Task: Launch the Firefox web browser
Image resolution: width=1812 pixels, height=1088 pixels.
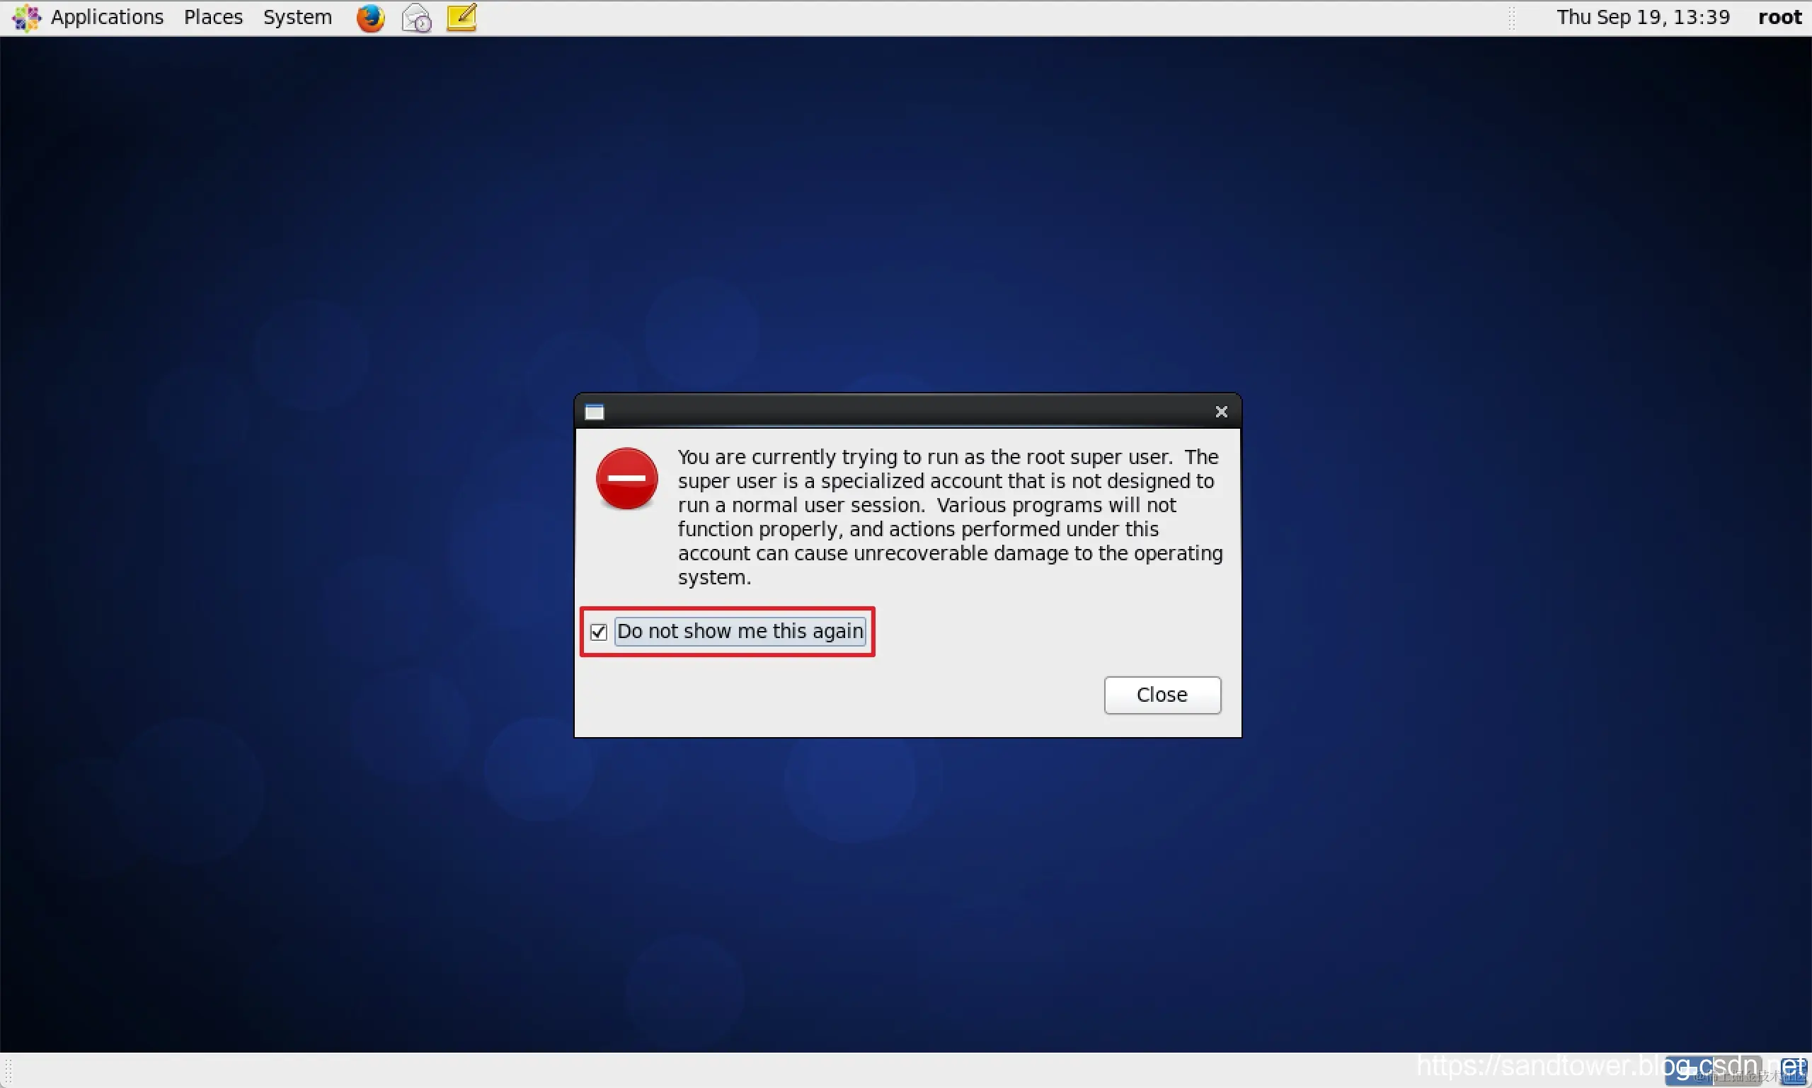Action: click(x=370, y=18)
